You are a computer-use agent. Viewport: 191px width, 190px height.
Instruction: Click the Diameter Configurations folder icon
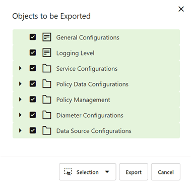coord(47,115)
